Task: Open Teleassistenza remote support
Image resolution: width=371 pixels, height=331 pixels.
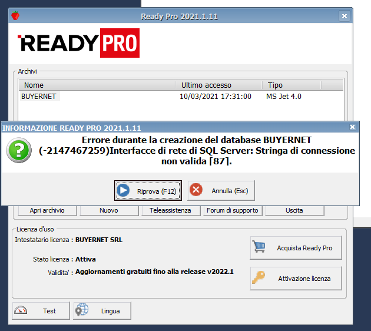Action: tap(171, 210)
